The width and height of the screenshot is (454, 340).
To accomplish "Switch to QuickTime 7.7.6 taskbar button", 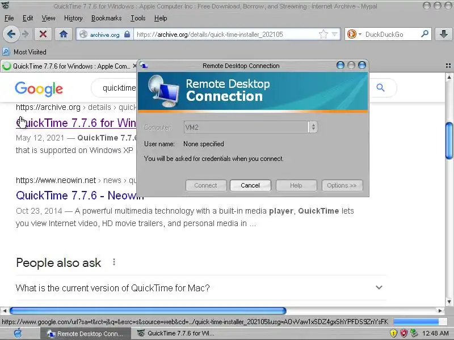I will pyautogui.click(x=176, y=334).
